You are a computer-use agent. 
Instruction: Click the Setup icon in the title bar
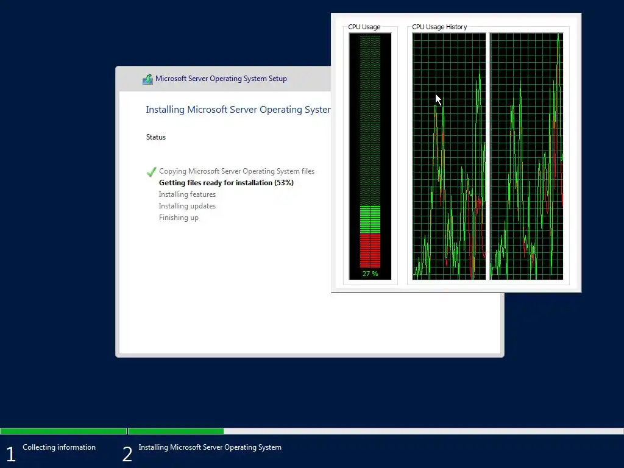pos(147,79)
